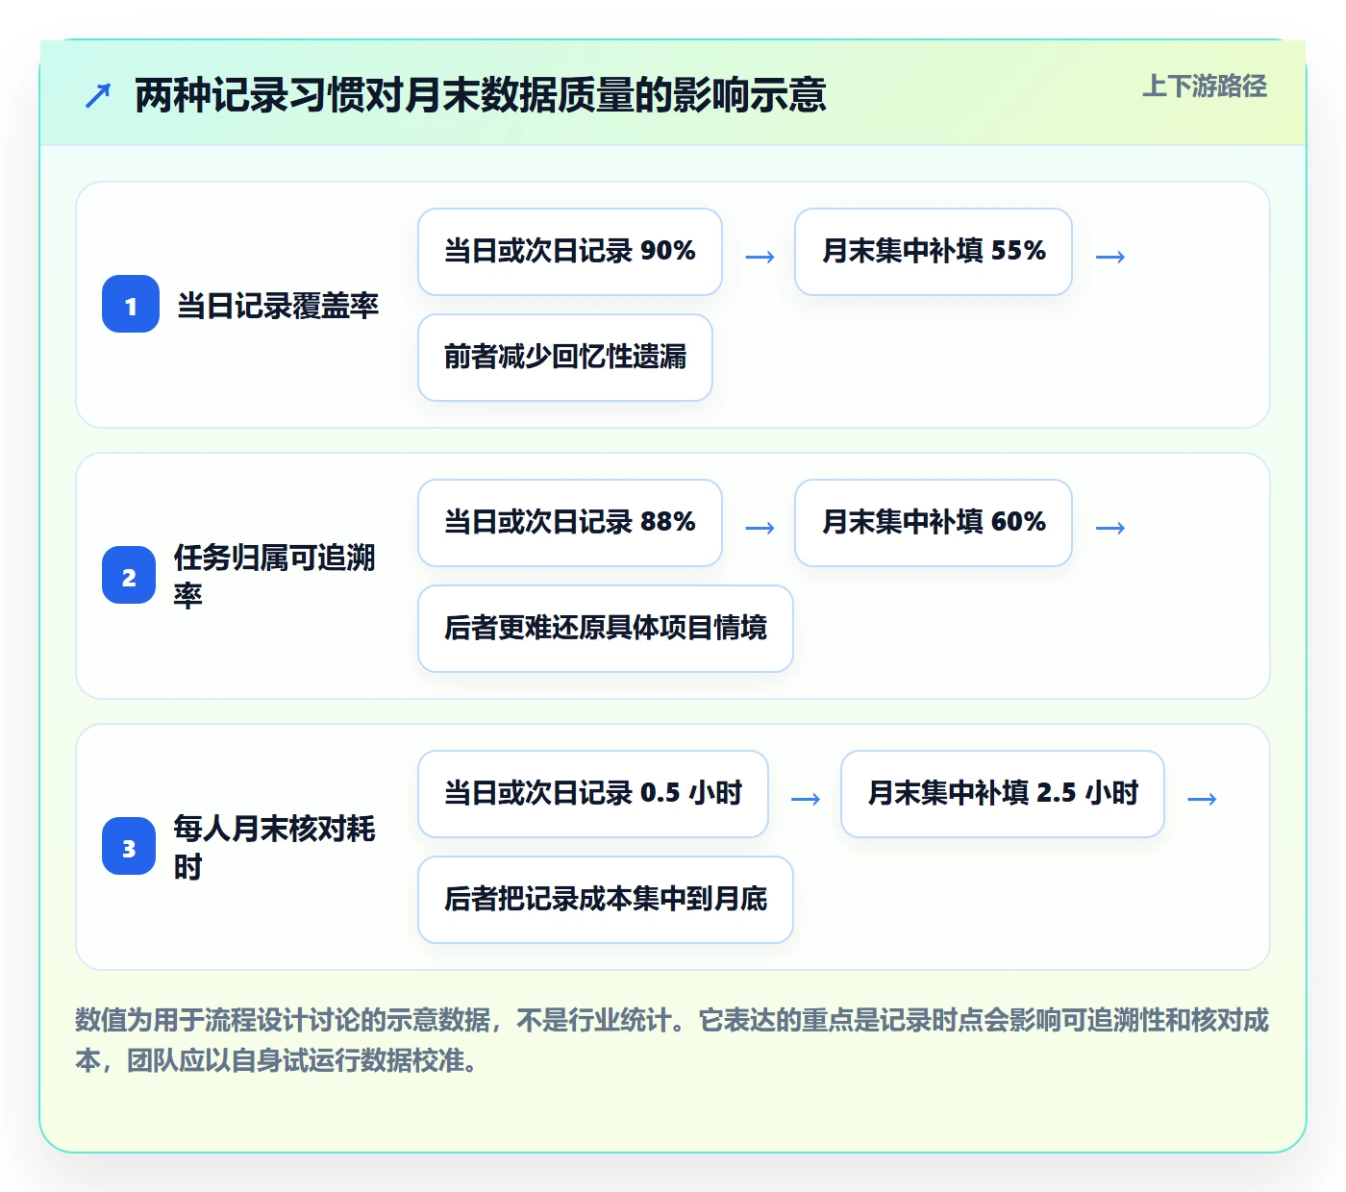The height and width of the screenshot is (1192, 1346).
Task: Select the 前者减少回忆性遗漏 chip
Action: point(565,358)
